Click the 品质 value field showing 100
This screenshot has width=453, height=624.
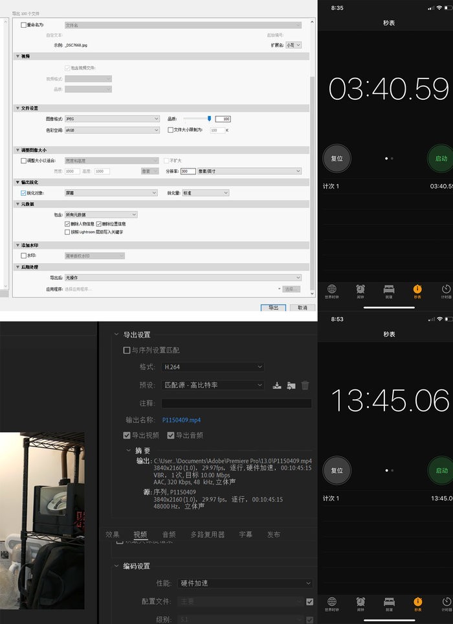[x=223, y=119]
